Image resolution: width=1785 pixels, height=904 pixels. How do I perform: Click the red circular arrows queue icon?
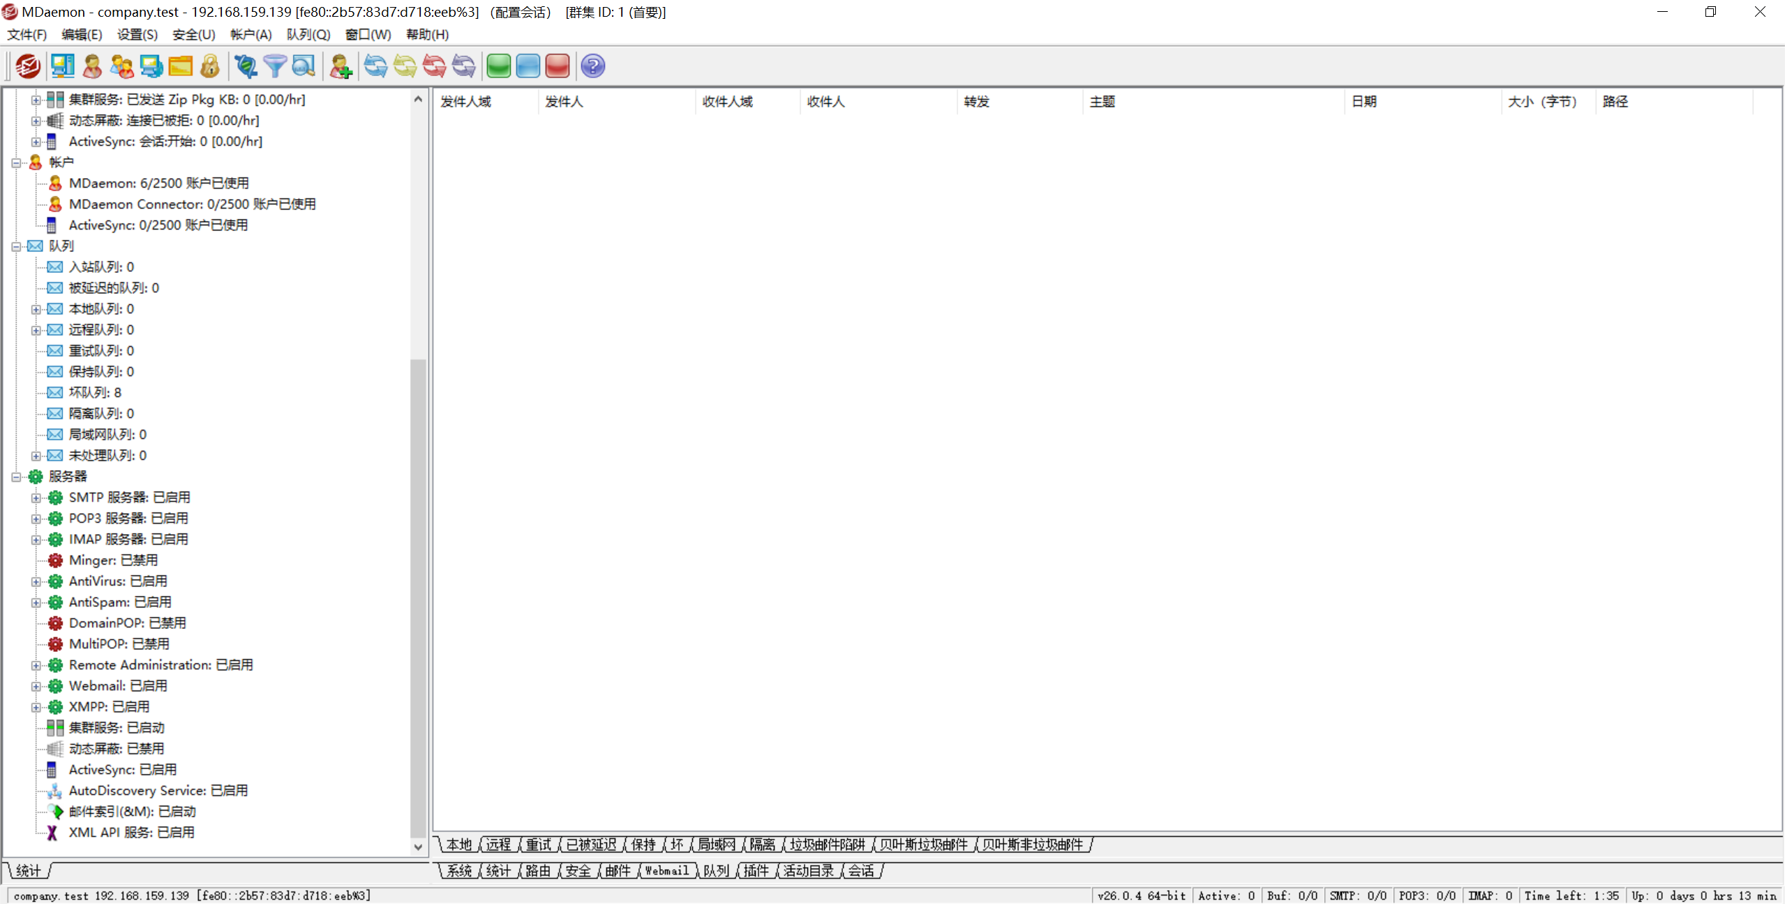[434, 66]
